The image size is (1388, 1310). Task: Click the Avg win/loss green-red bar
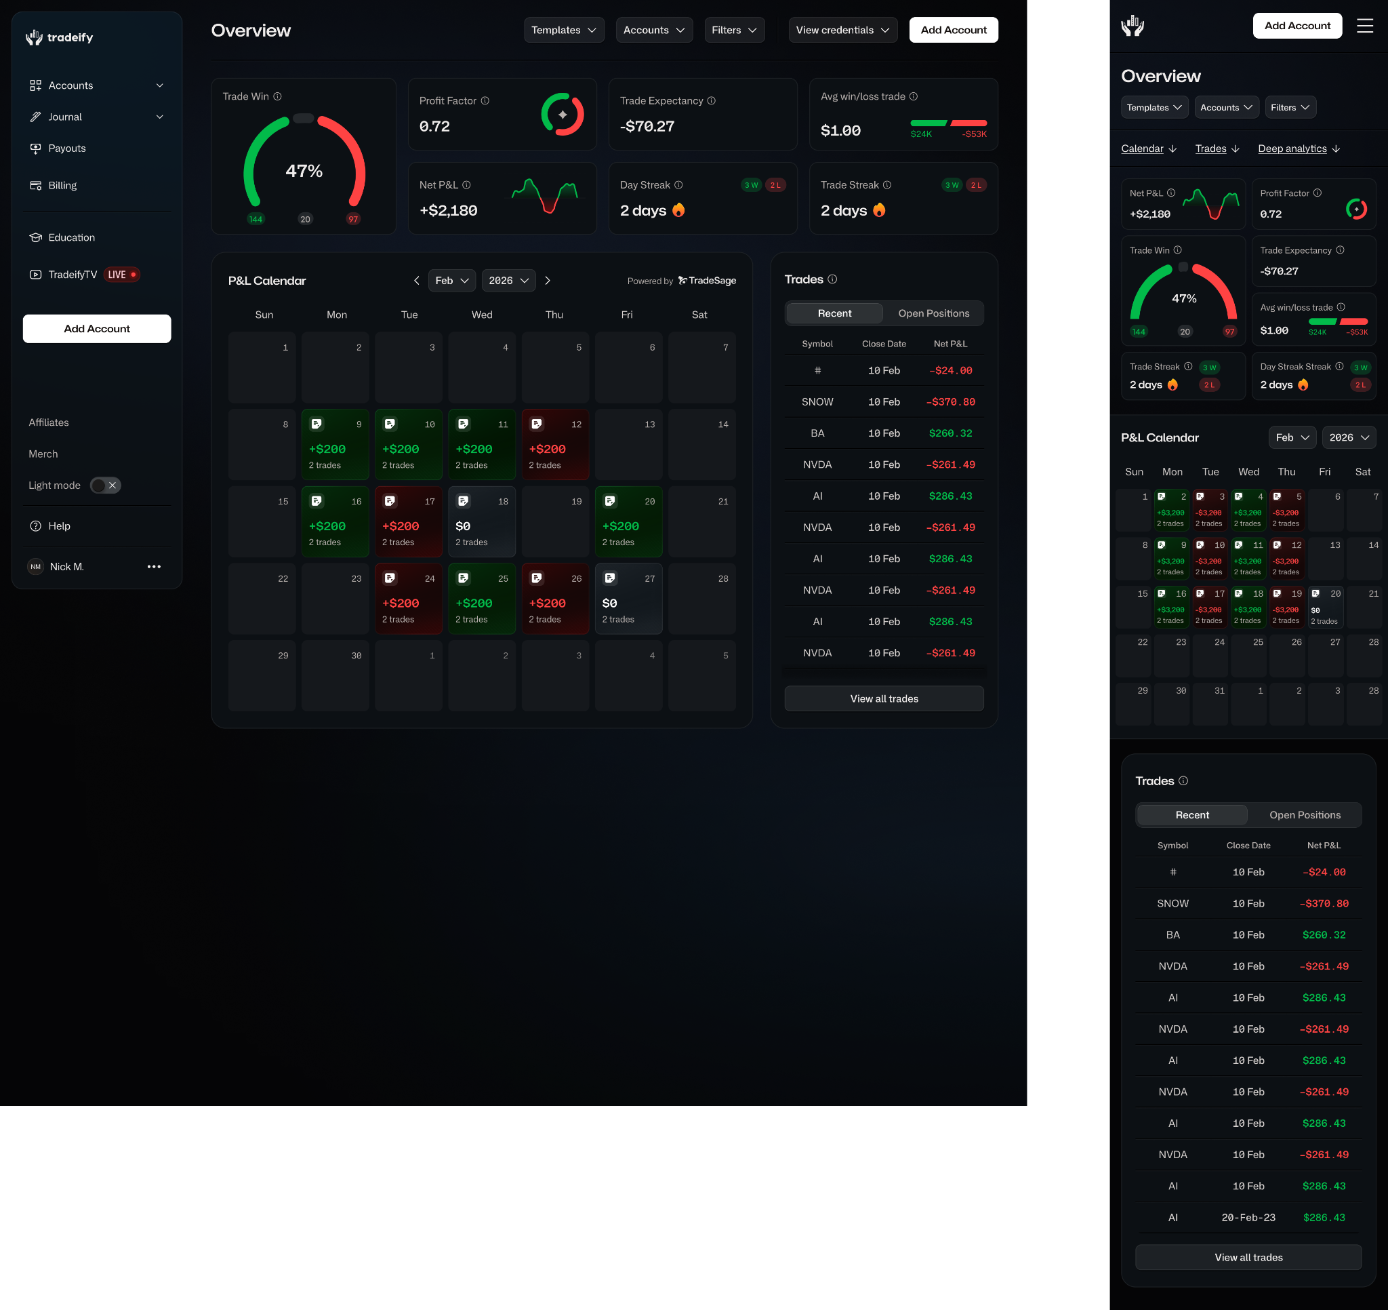(949, 123)
